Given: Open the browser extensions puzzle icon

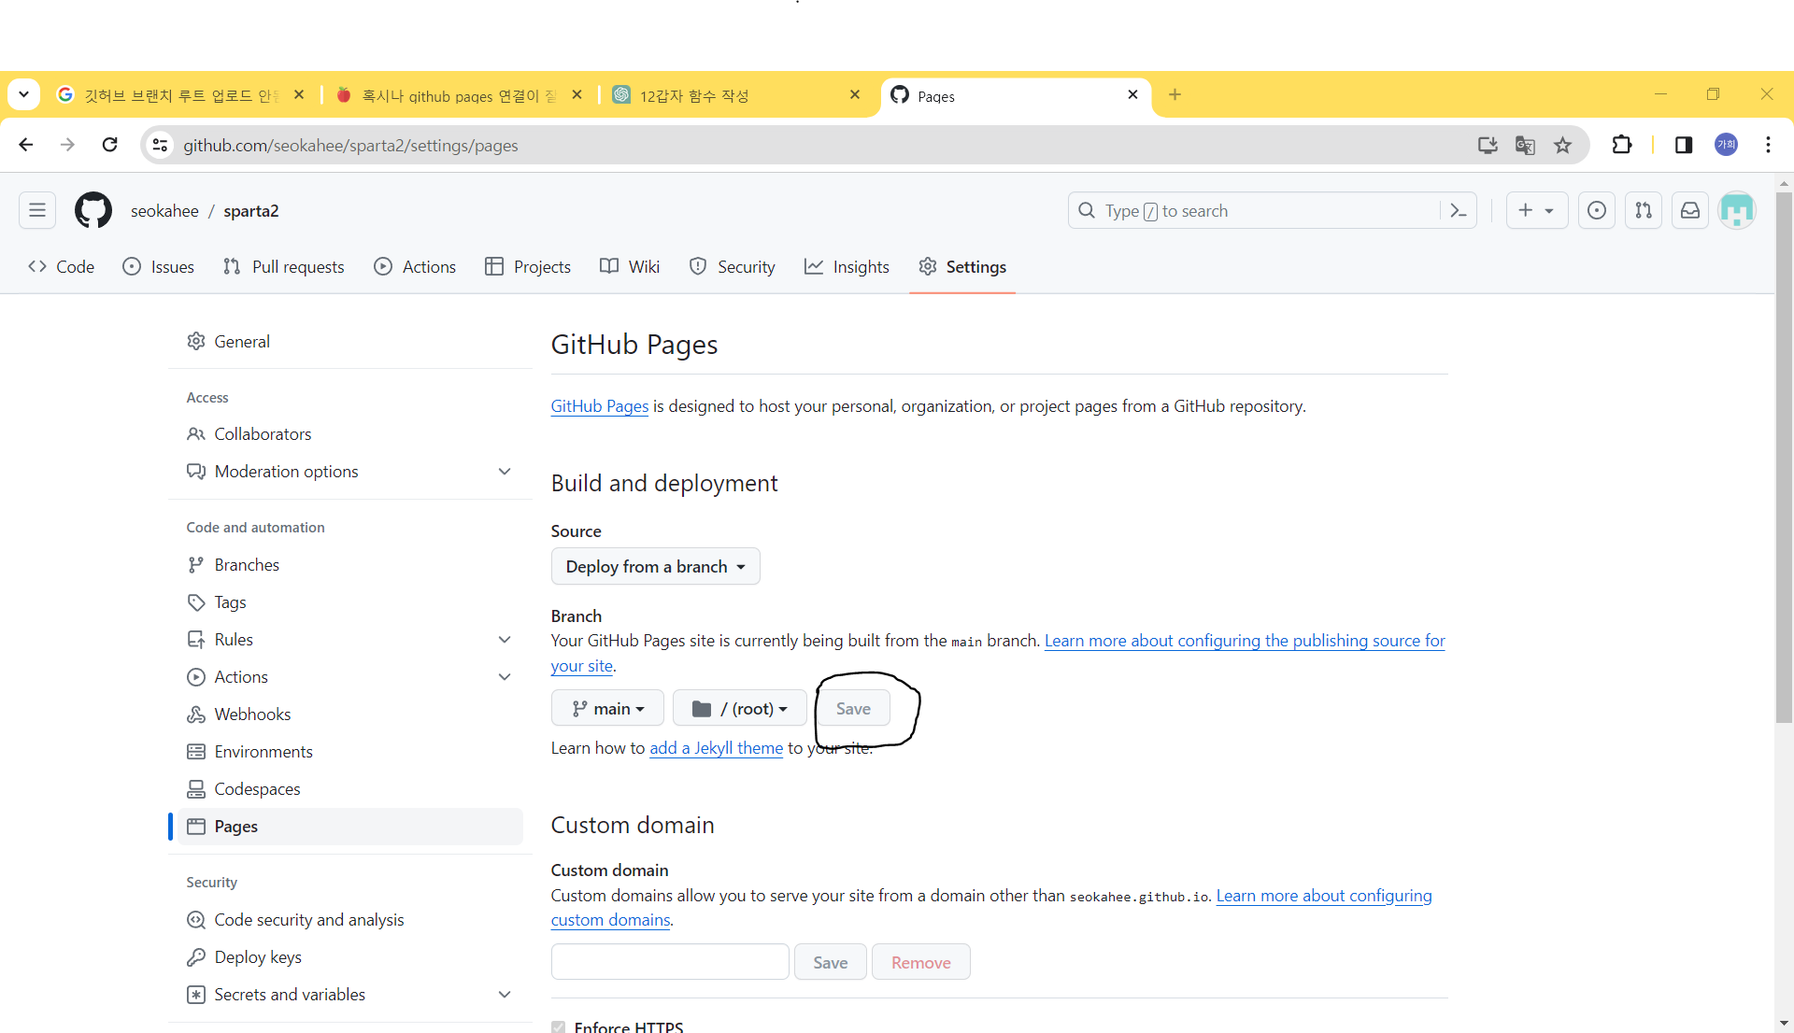Looking at the screenshot, I should [x=1622, y=145].
